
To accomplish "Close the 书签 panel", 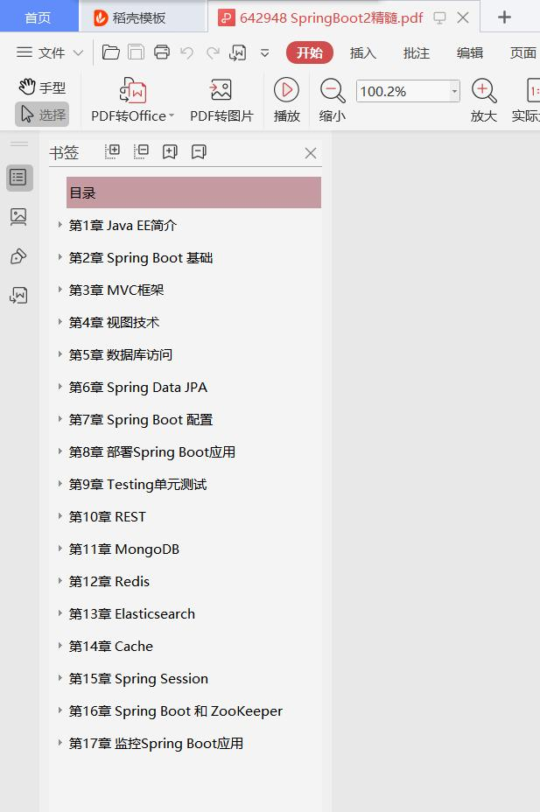I will click(311, 153).
